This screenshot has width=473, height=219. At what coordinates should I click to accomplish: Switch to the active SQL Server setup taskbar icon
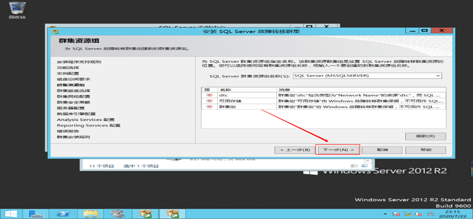172,214
